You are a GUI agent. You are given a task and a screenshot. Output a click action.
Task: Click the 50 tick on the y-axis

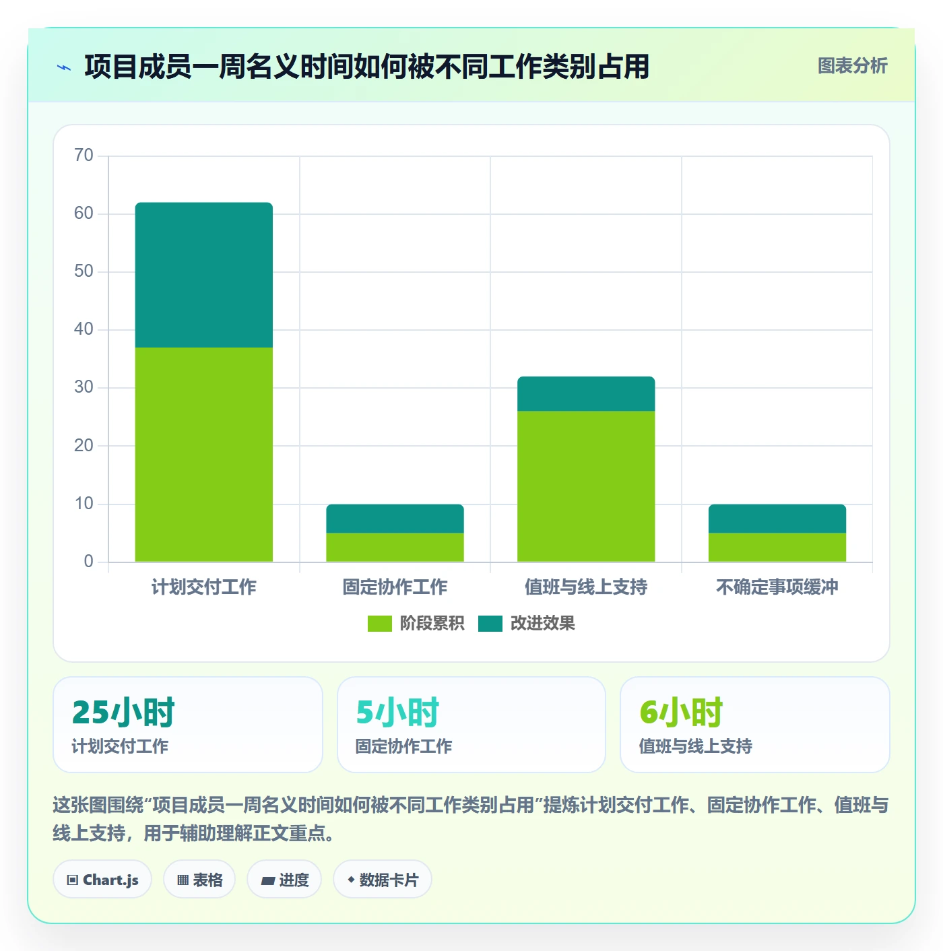[x=84, y=271]
